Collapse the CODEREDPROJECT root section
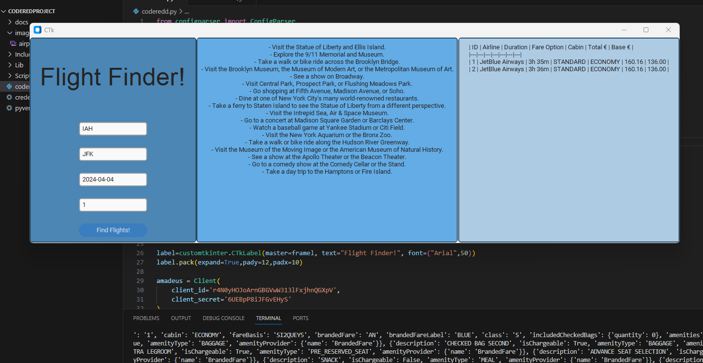This screenshot has height=363, width=703. tap(29, 11)
